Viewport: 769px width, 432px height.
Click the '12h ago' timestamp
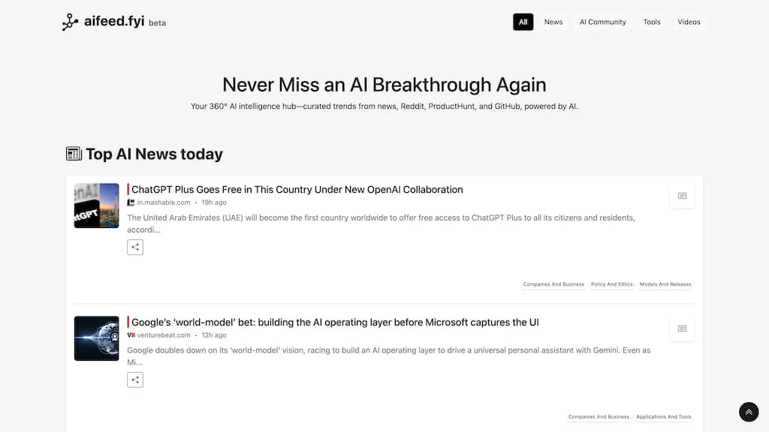point(214,335)
